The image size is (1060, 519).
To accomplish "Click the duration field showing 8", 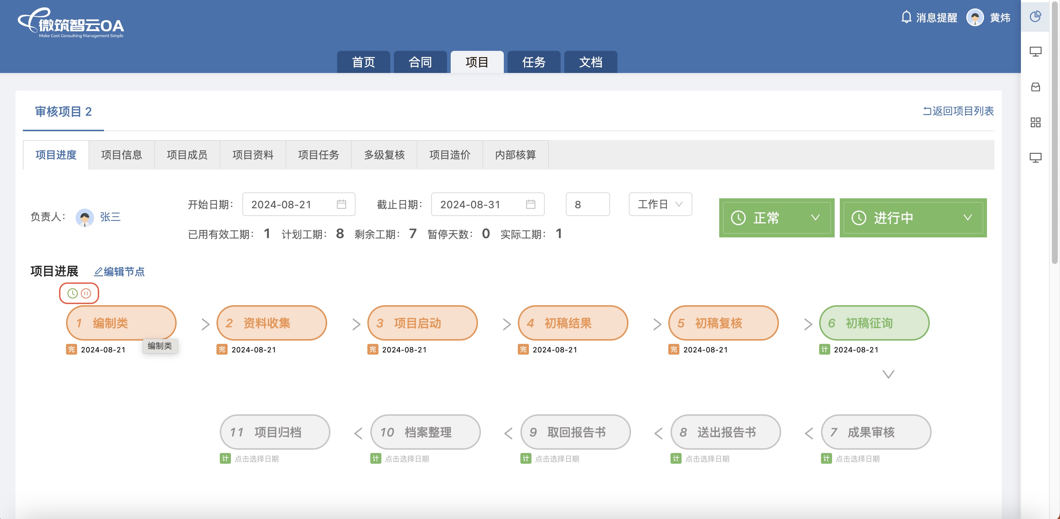I will tap(587, 204).
